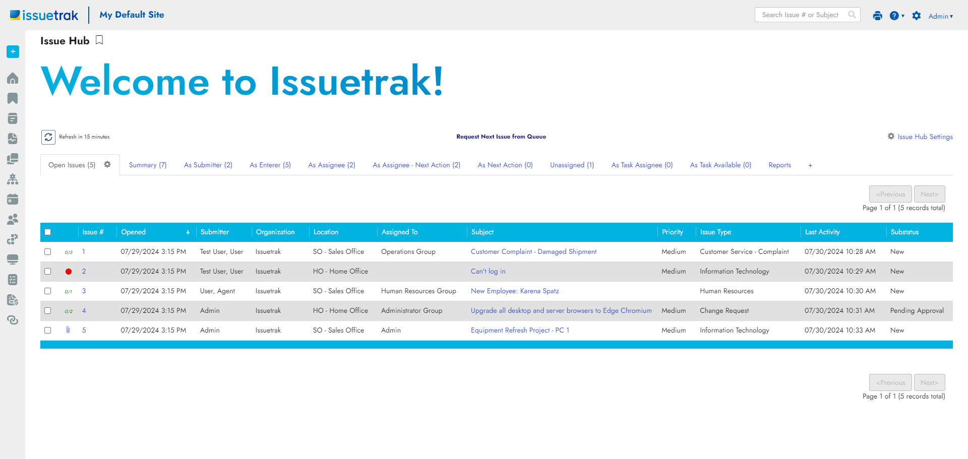Open issue number 5 link
This screenshot has width=968, height=459.
tap(84, 330)
